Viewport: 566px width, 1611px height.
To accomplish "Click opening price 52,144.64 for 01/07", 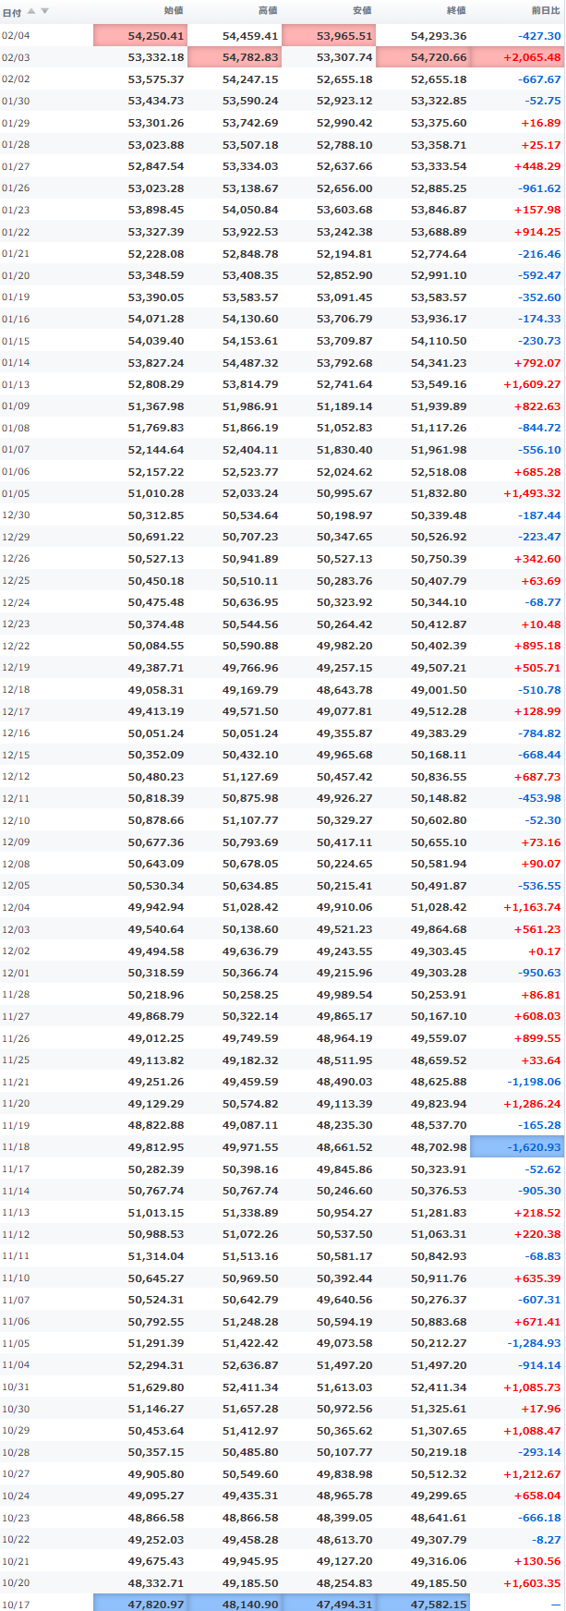I will [x=156, y=450].
